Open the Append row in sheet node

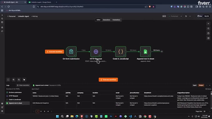tap(145, 52)
